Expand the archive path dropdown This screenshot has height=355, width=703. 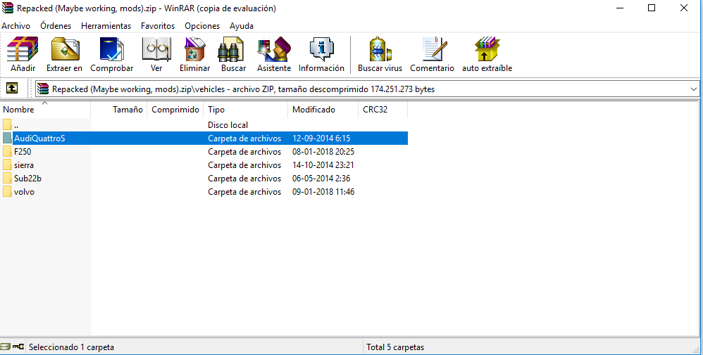point(694,89)
